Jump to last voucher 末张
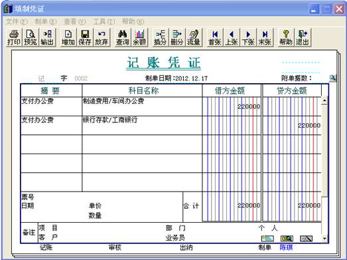This screenshot has height=260, width=347. (x=265, y=37)
